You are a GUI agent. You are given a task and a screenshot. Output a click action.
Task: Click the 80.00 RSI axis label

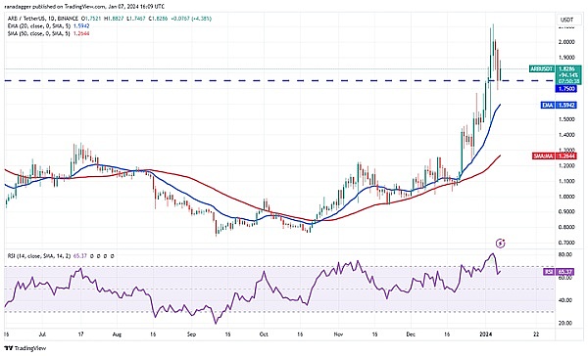565,254
